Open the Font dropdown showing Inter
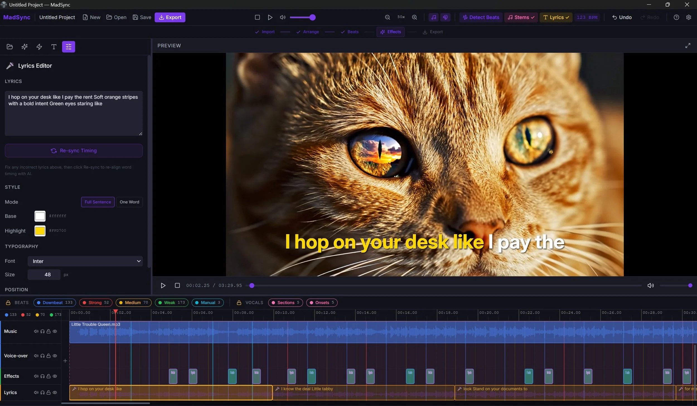Screen dimensions: 697x406 tap(85, 261)
